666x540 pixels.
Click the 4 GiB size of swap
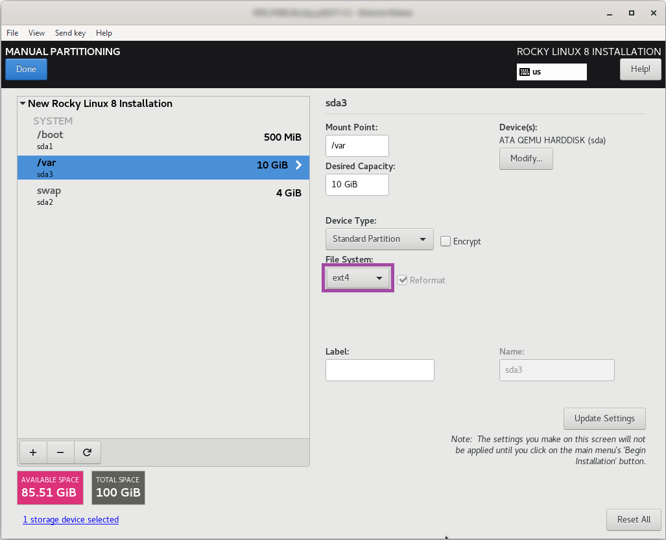tap(289, 193)
